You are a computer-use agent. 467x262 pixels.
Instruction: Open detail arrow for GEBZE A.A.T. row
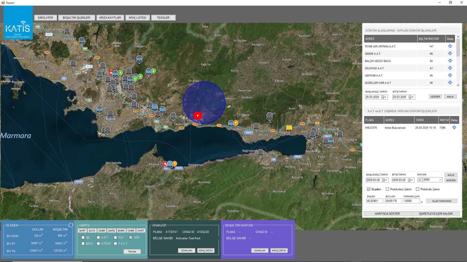[x=450, y=53]
